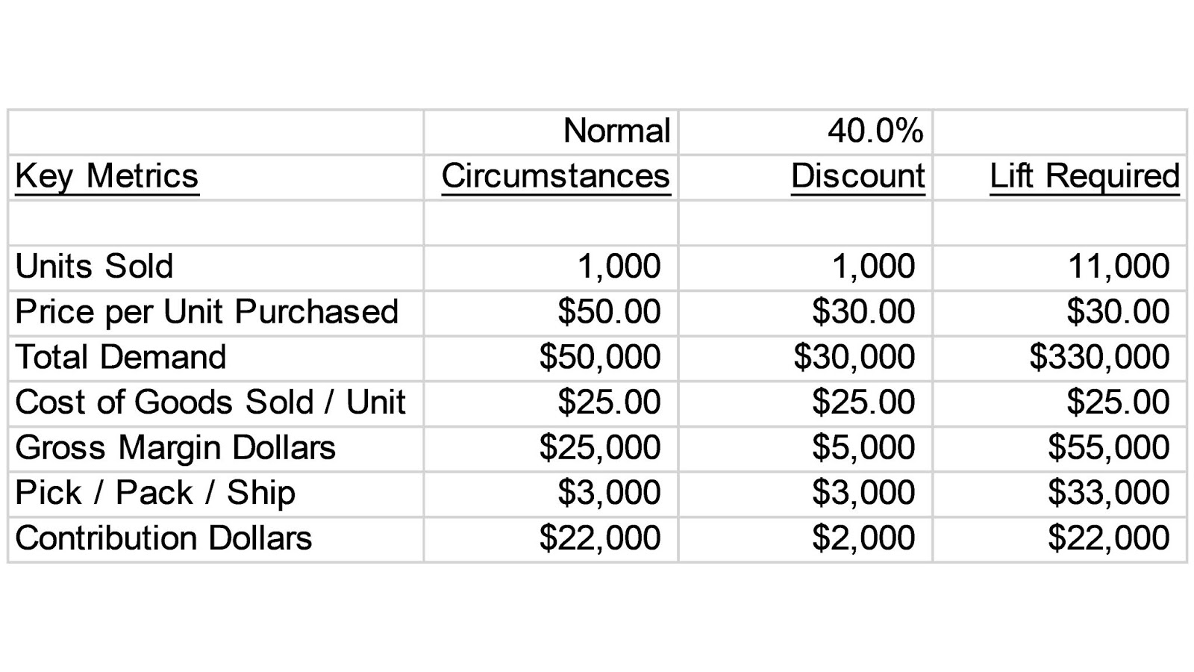Select the $5,000 gross margin cell
The width and height of the screenshot is (1194, 672).
point(863,448)
